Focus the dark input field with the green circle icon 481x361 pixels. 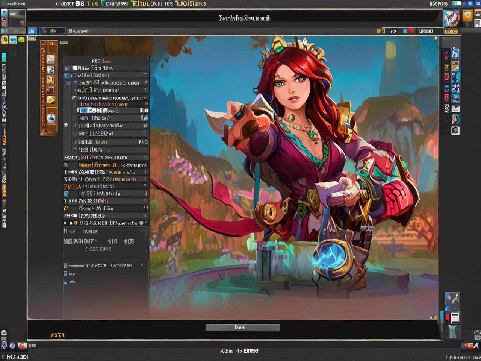tap(53, 31)
